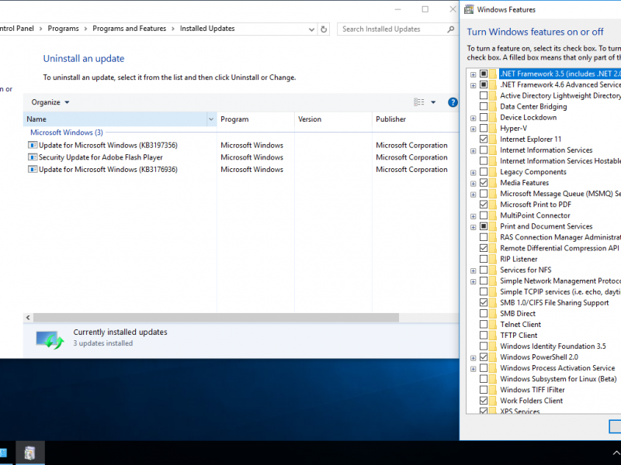Screen dimensions: 621x465
Task: Click folder icon beside SMB Direct
Action: pos(492,314)
